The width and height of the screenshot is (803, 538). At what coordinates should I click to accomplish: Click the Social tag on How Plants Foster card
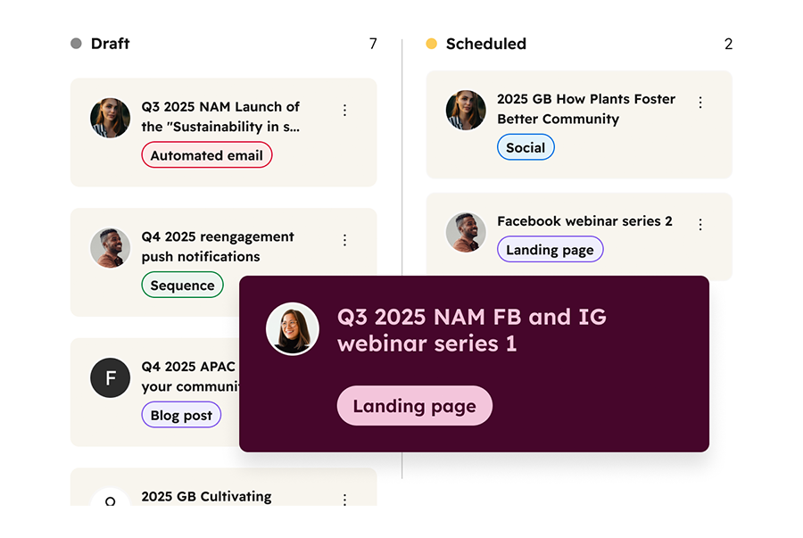(x=526, y=146)
